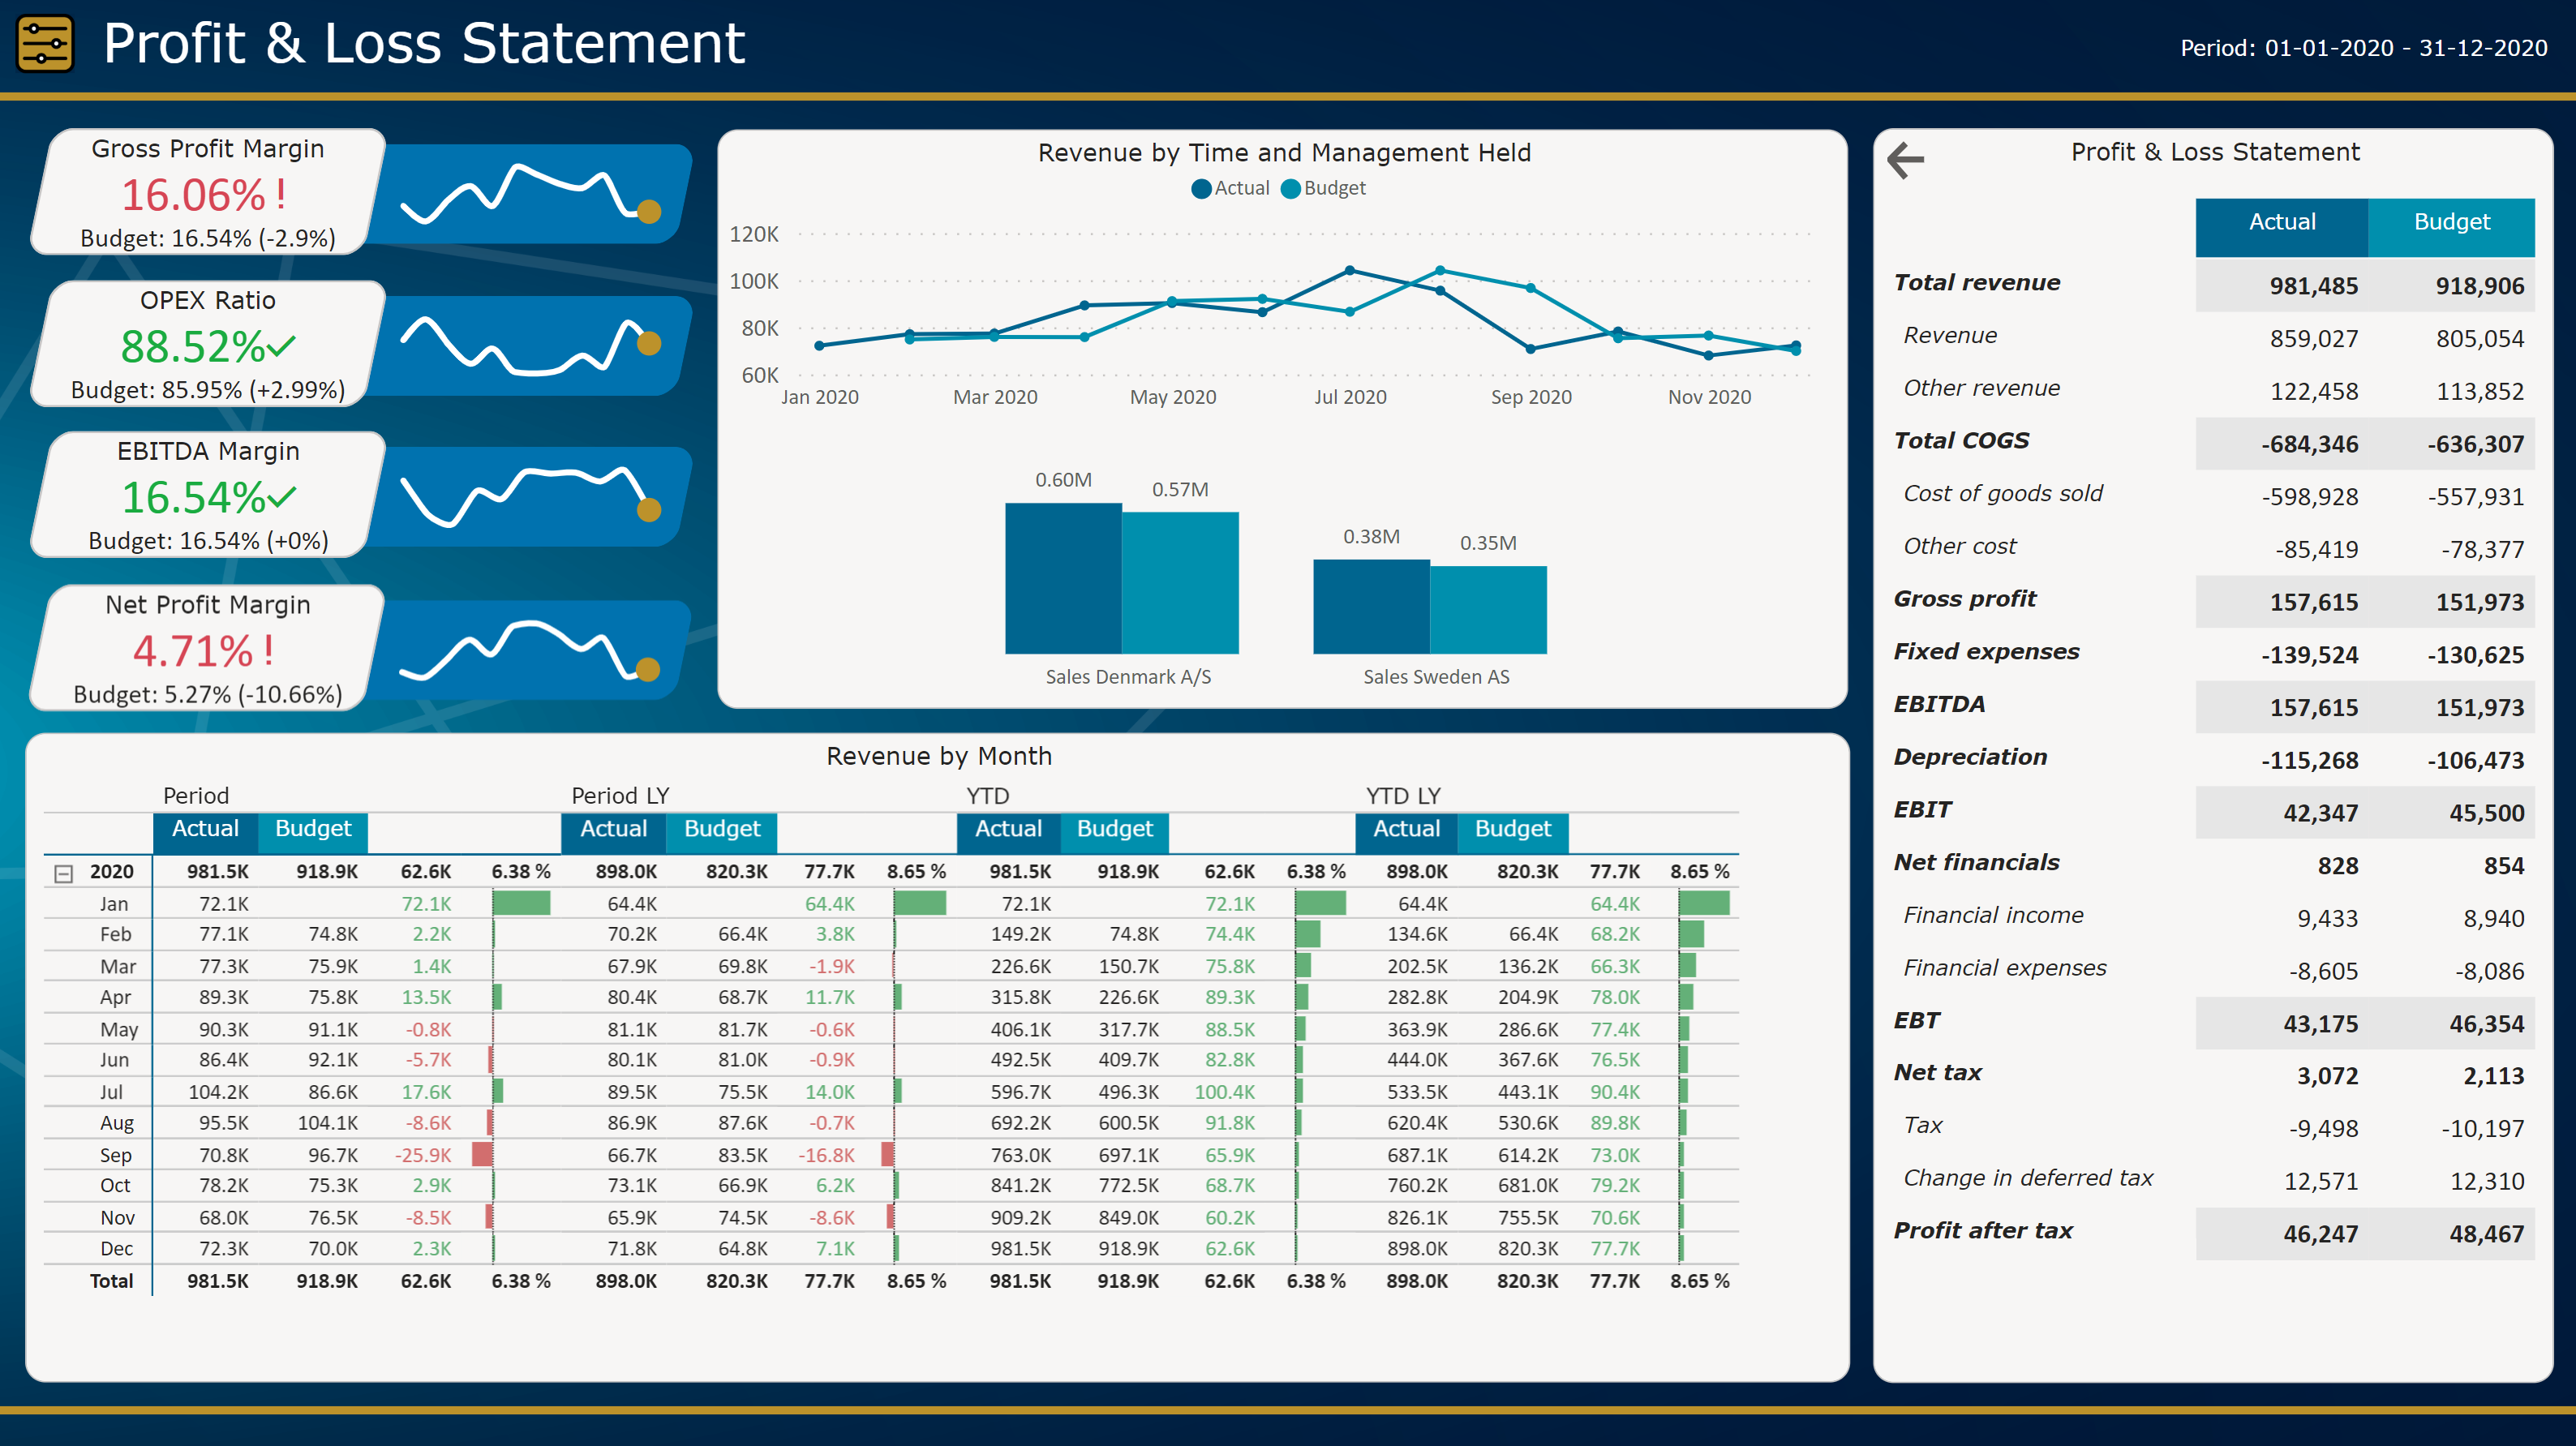The width and height of the screenshot is (2576, 1446).
Task: Click the red Sep variance bar in the Period columns
Action: click(482, 1155)
